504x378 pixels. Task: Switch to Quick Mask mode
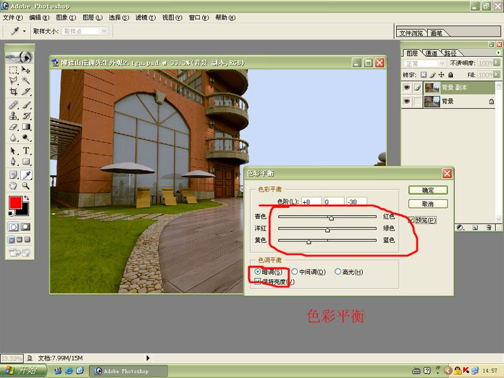[26, 227]
